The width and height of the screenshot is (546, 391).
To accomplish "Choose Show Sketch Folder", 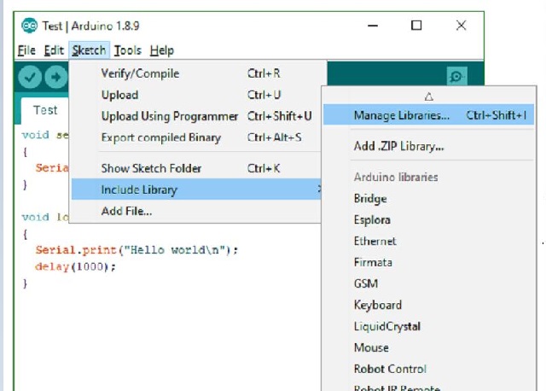I will pos(196,168).
